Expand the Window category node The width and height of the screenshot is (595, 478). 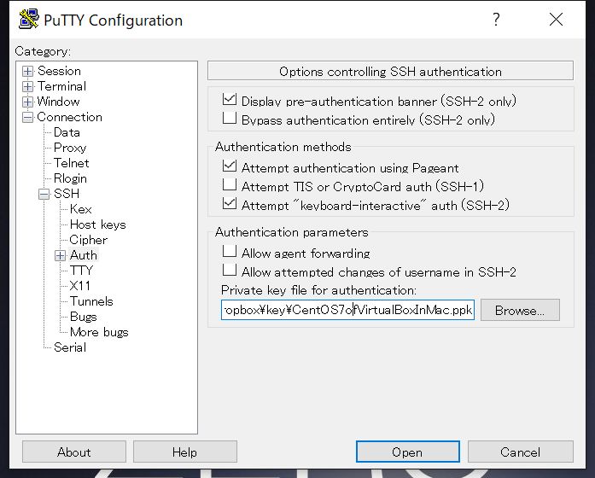pos(27,102)
